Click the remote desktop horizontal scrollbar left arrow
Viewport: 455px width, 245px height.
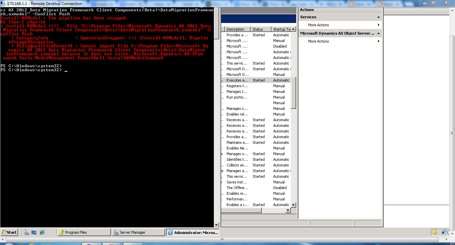click(x=3, y=239)
